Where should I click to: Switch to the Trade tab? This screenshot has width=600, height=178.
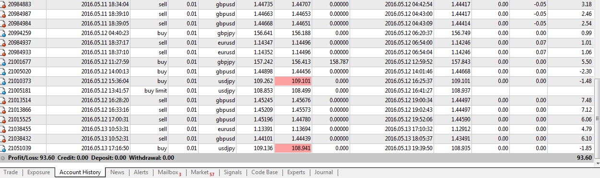11,172
